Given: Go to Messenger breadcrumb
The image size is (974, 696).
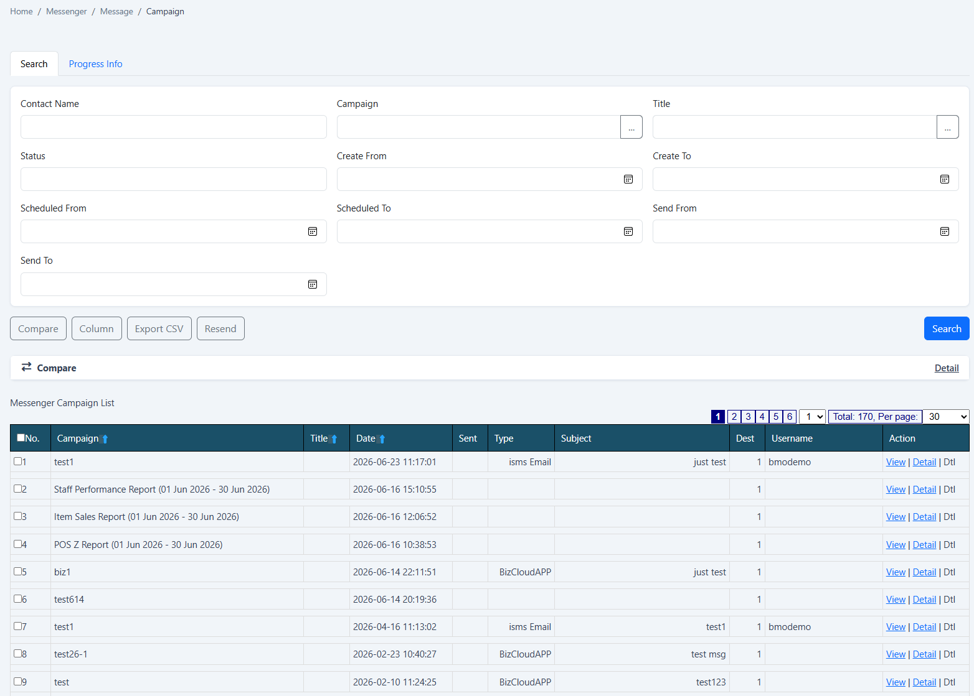Looking at the screenshot, I should tap(67, 11).
